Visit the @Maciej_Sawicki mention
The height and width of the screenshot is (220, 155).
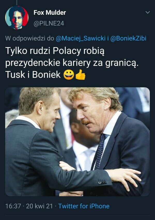(81, 38)
